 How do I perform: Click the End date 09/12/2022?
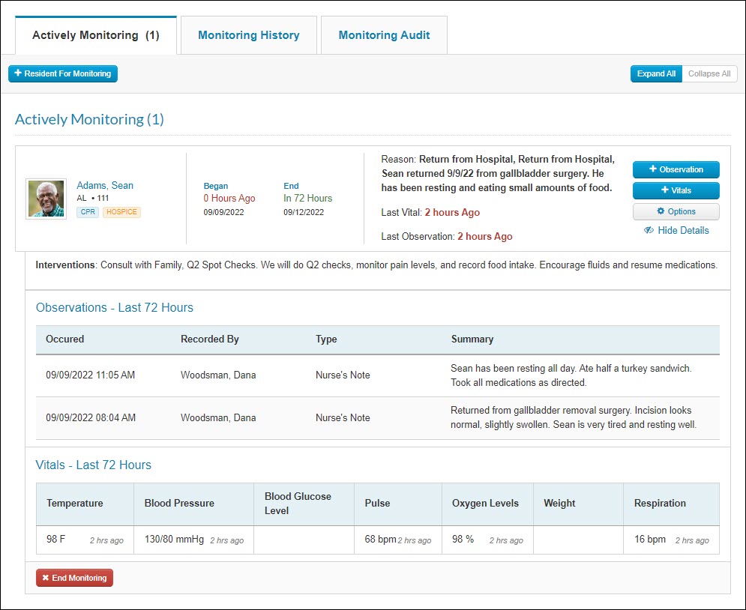304,212
